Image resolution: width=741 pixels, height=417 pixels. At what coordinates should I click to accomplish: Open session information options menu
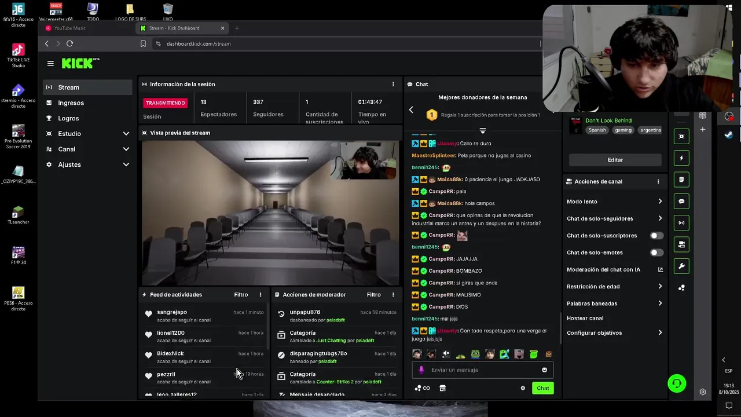393,84
